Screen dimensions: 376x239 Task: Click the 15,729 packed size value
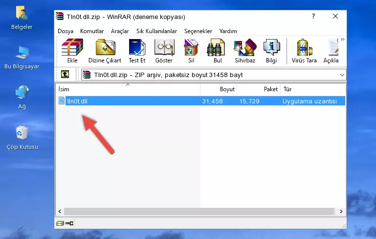coord(249,101)
